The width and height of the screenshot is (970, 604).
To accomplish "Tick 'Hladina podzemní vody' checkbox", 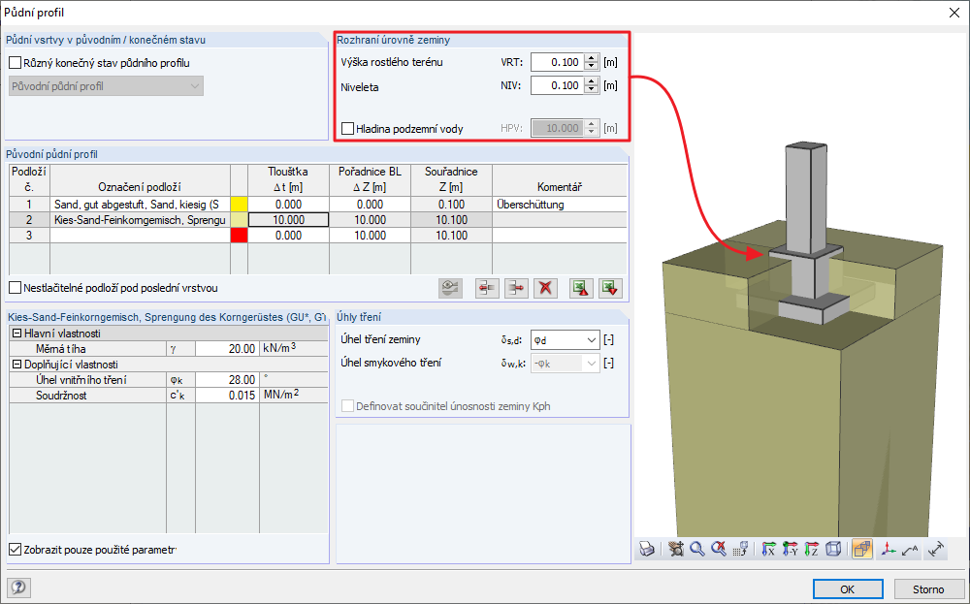I will pyautogui.click(x=347, y=129).
